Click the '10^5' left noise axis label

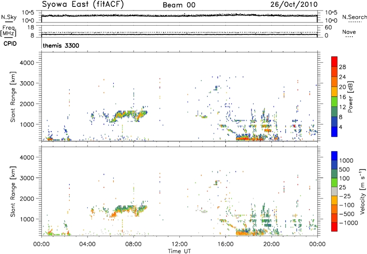click(28, 12)
